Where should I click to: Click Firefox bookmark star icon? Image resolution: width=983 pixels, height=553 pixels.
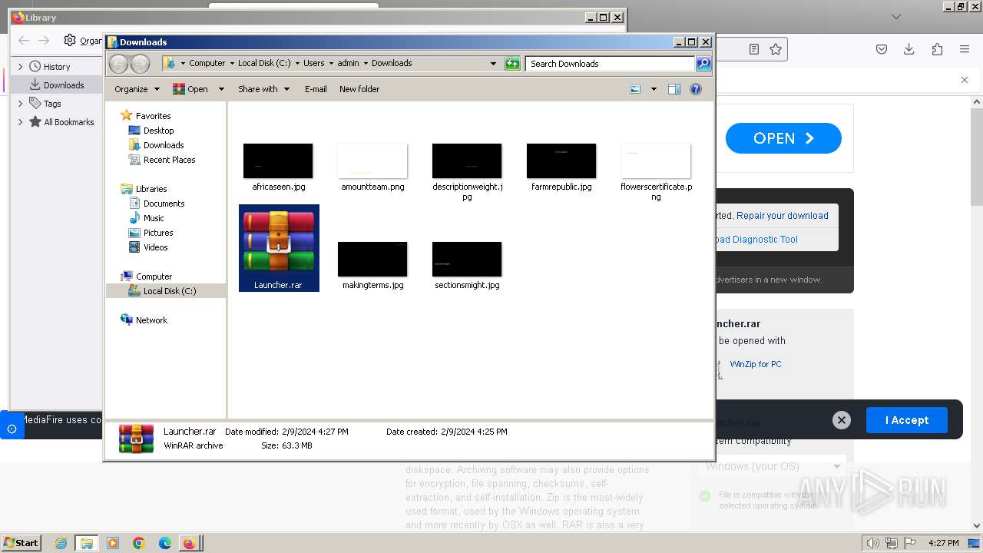(776, 49)
